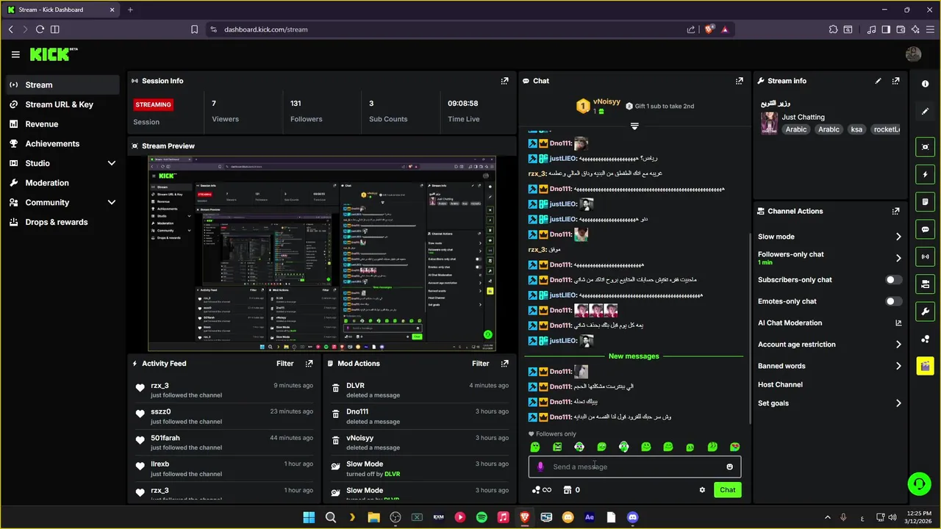Click the Stream Preview thumbnail
This screenshot has height=529, width=941.
click(322, 253)
